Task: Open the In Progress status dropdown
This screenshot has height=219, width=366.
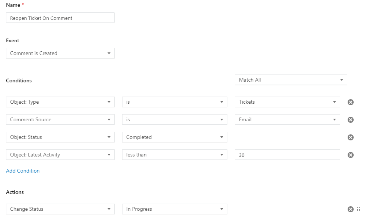Action: coord(175,209)
